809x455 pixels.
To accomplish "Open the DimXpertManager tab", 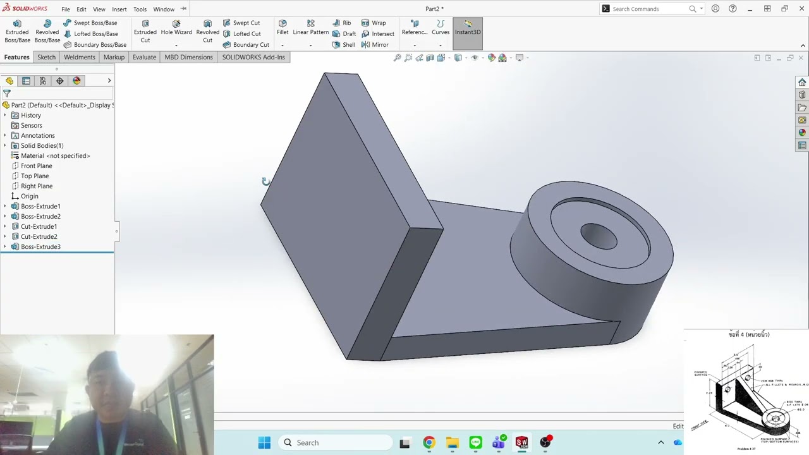I will (x=60, y=81).
